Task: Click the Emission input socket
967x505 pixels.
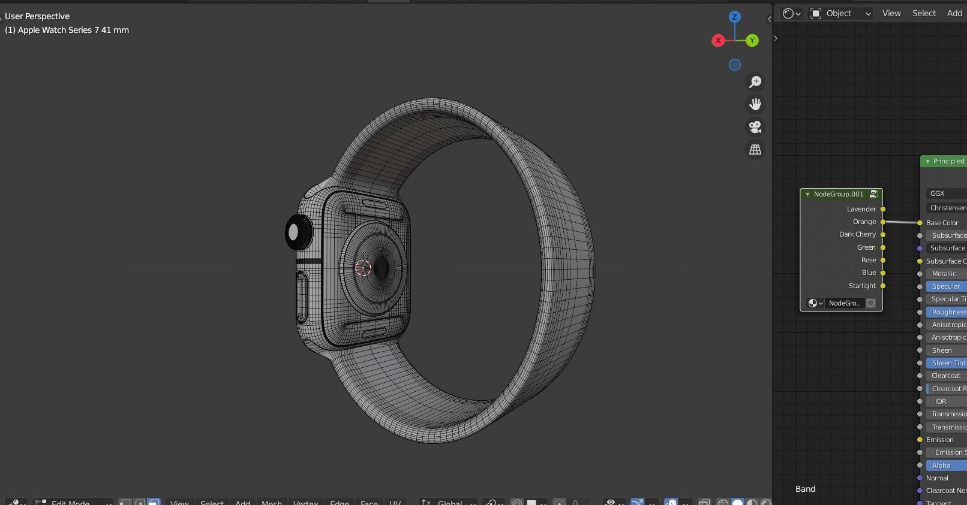Action: (x=920, y=440)
